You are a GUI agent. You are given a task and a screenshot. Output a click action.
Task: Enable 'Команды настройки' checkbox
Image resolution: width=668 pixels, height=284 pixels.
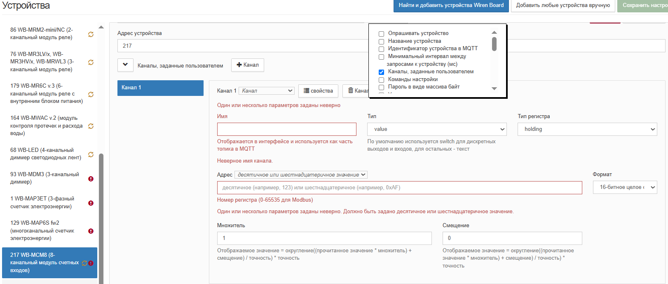381,80
